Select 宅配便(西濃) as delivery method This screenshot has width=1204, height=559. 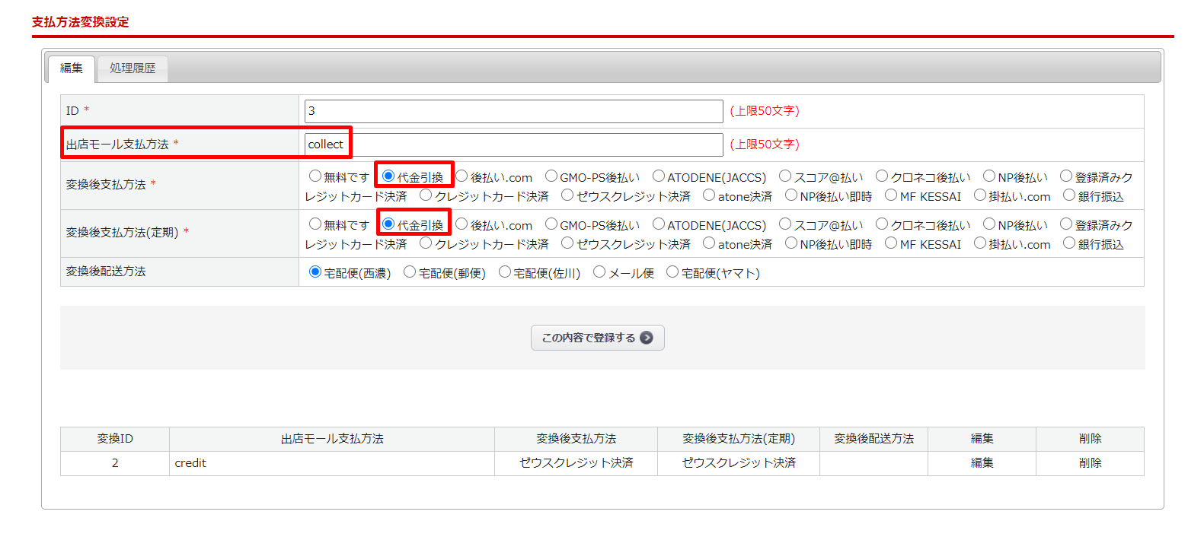click(315, 272)
